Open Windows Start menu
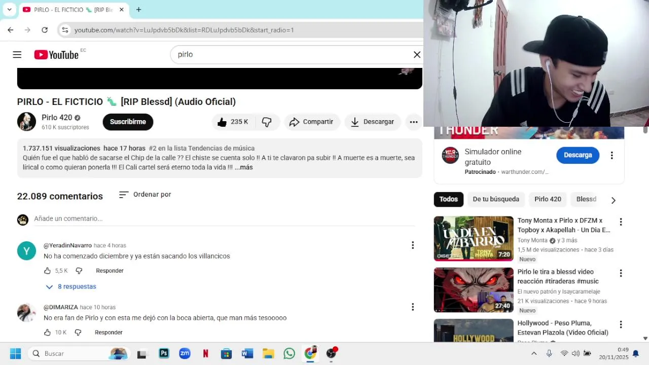The width and height of the screenshot is (649, 365). click(x=15, y=353)
